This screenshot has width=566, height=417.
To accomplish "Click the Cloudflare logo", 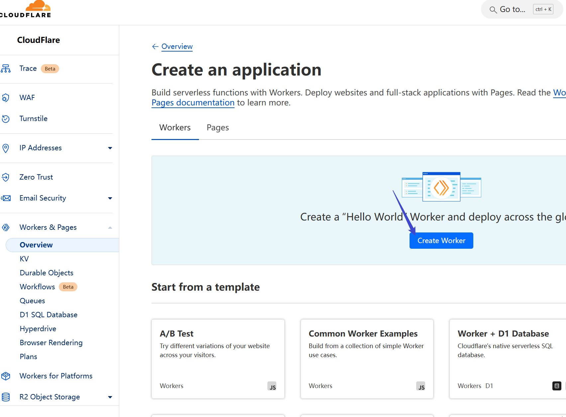I will click(x=26, y=9).
